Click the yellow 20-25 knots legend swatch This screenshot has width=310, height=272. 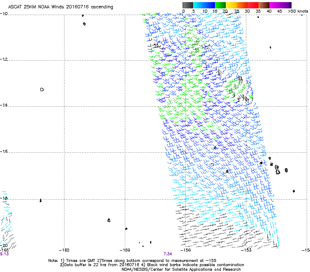tap(231, 5)
